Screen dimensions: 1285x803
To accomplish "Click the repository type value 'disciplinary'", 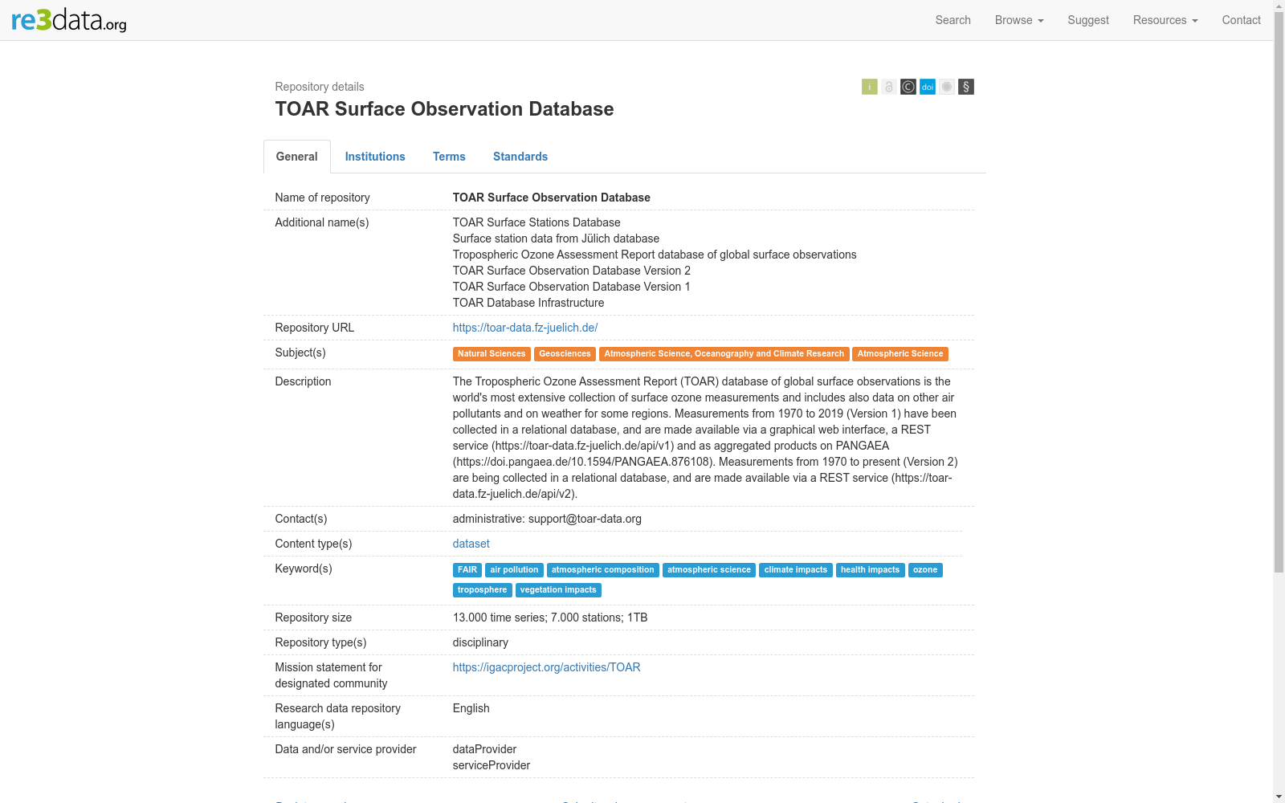I will 480,642.
